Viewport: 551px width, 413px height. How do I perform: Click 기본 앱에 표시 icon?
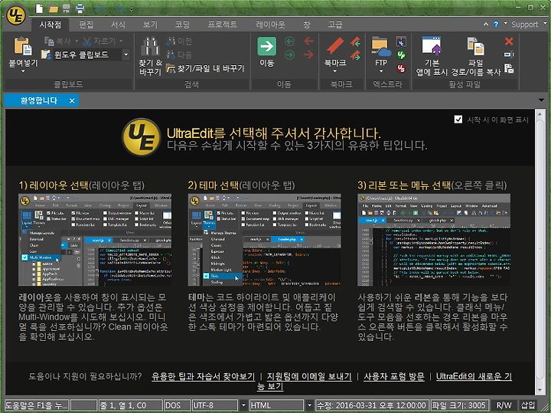pyautogui.click(x=432, y=46)
